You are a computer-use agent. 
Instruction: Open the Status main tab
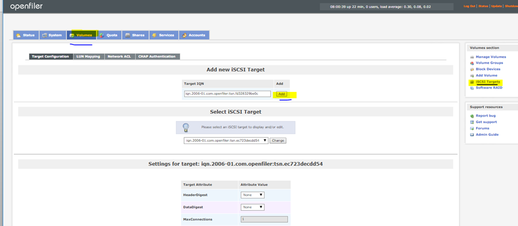pos(26,35)
